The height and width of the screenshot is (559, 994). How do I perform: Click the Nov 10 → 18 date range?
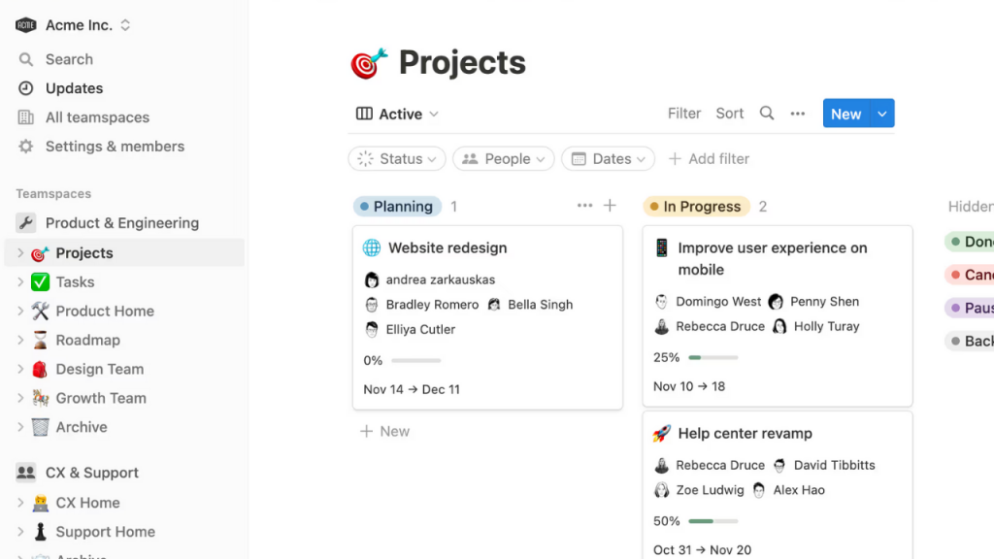[689, 386]
